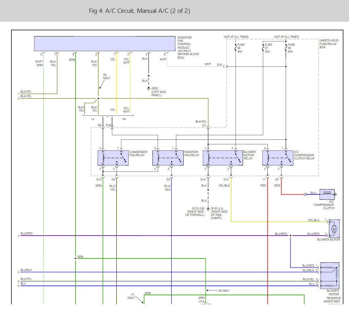Click the Radiator Fan Control Module box
Viewport: 349px width, 311px height.
pos(104,43)
